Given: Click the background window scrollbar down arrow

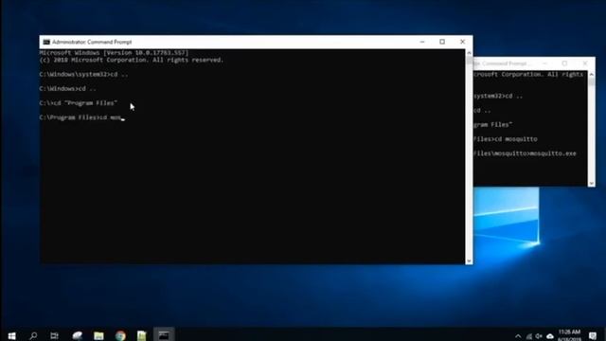Looking at the screenshot, I should click(x=591, y=183).
